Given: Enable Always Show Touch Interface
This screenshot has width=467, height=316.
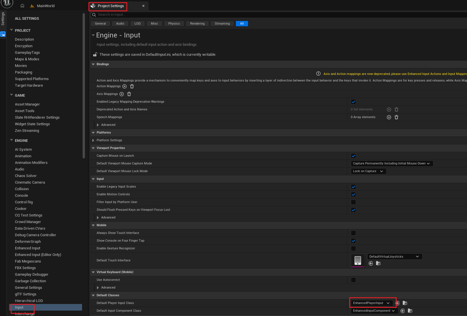Looking at the screenshot, I should 353,233.
